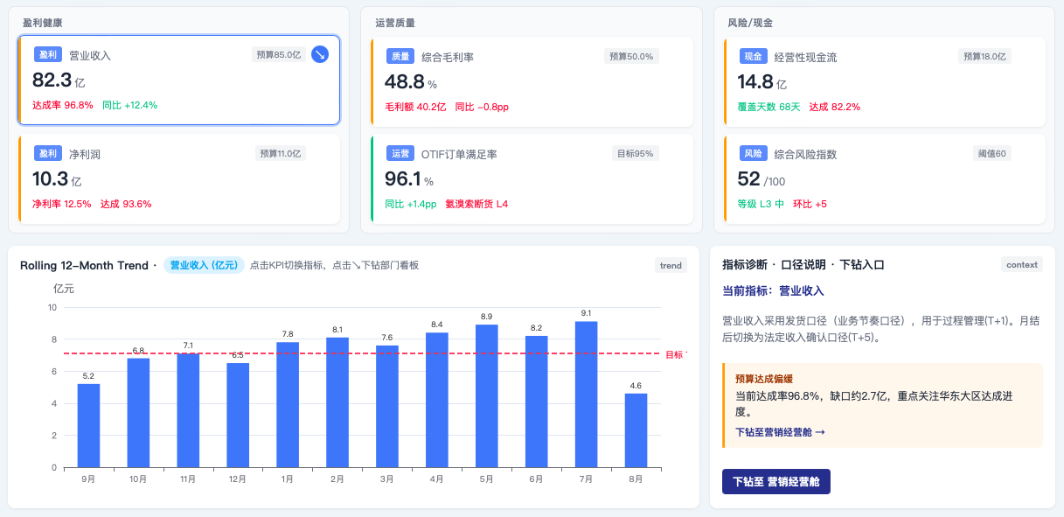This screenshot has height=517, width=1064.
Task: Click the 指标诊断 · 口径说明 · 下钻入口 title
Action: (x=803, y=264)
